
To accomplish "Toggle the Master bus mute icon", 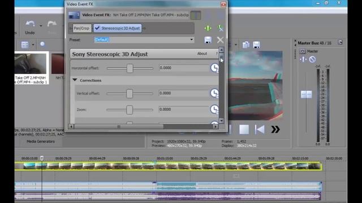I will pyautogui.click(x=312, y=59).
